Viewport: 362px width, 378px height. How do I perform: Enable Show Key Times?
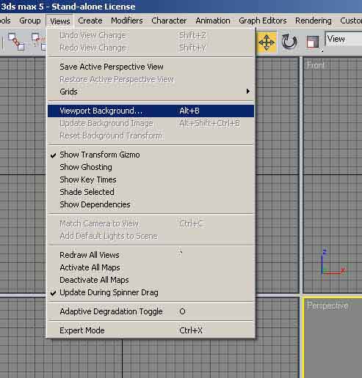pos(151,179)
